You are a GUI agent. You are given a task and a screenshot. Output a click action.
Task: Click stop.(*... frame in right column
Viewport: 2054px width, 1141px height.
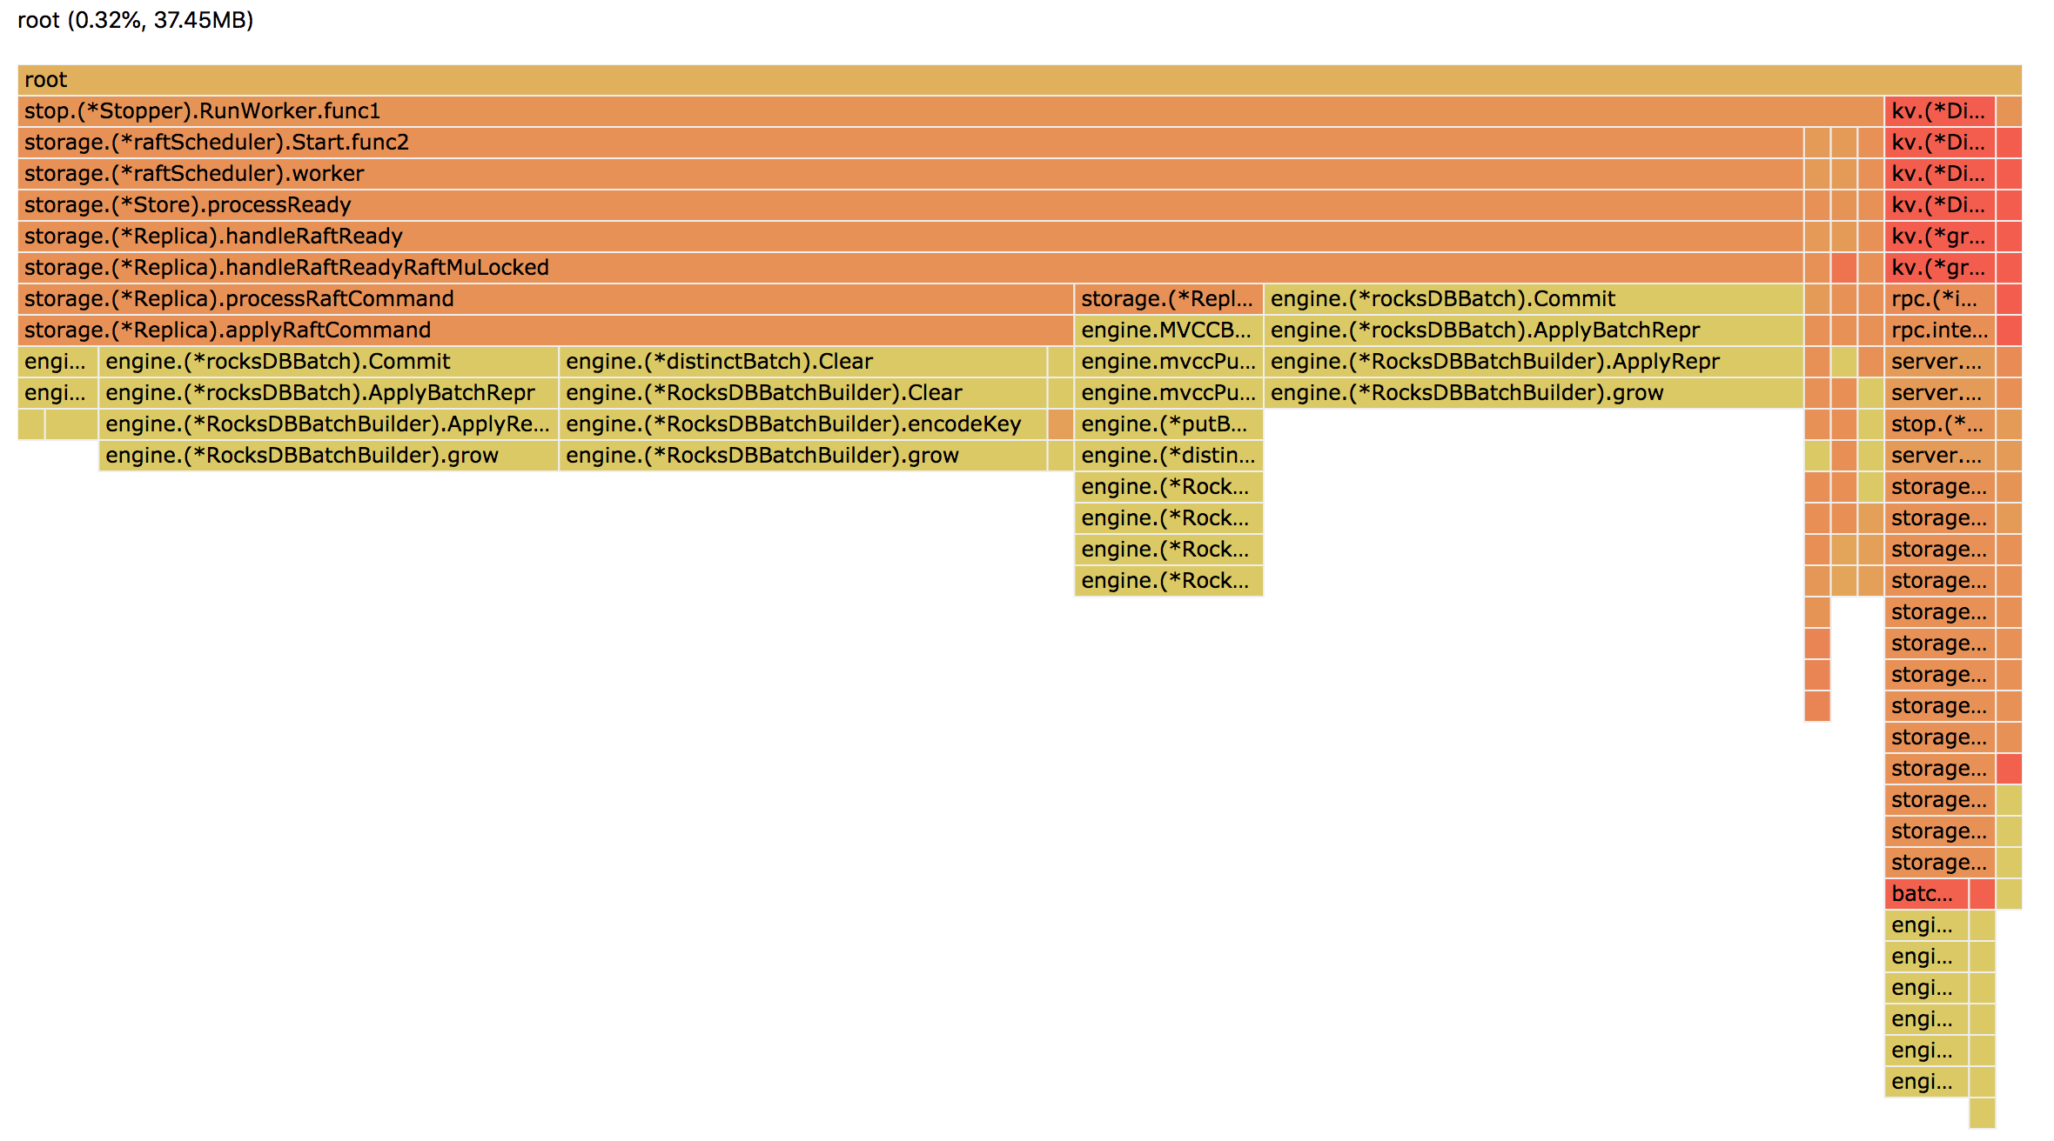coord(1939,424)
